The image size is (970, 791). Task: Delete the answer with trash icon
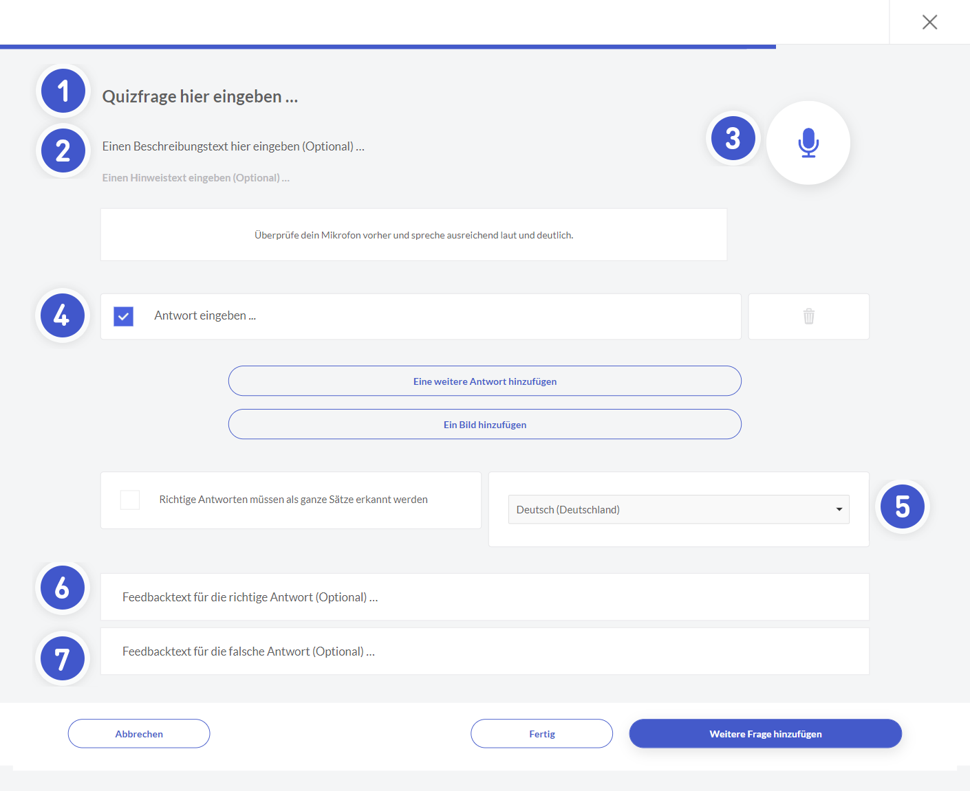tap(808, 316)
